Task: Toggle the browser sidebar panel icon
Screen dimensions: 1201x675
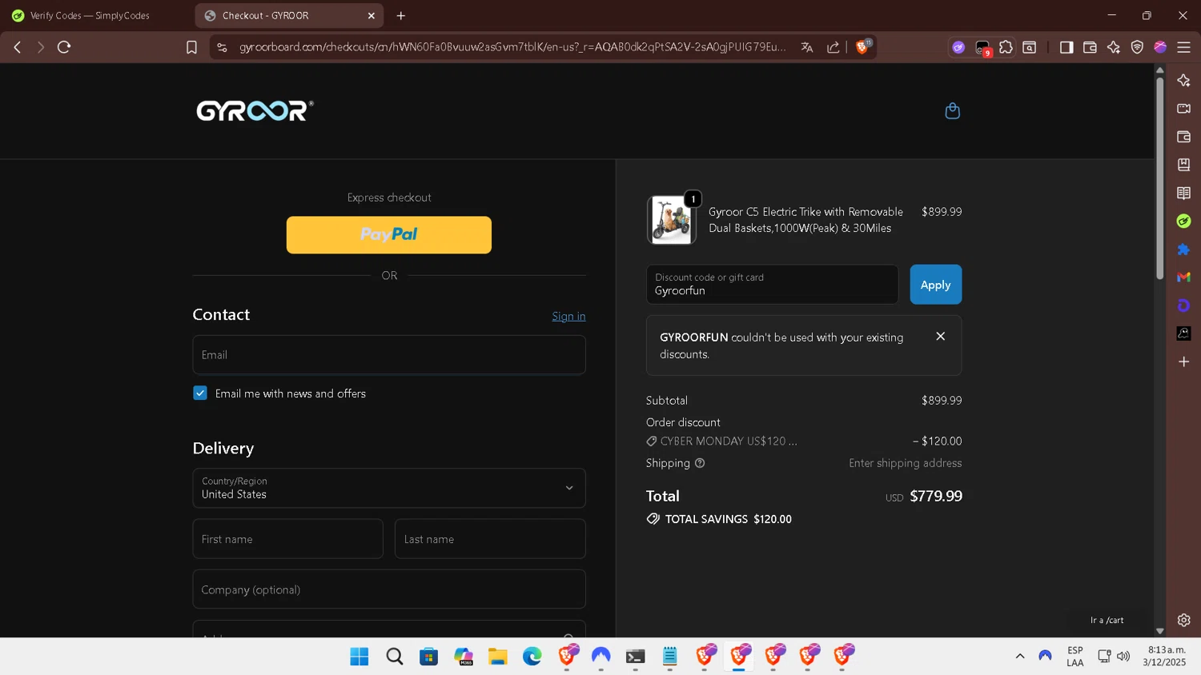Action: coord(1066,47)
